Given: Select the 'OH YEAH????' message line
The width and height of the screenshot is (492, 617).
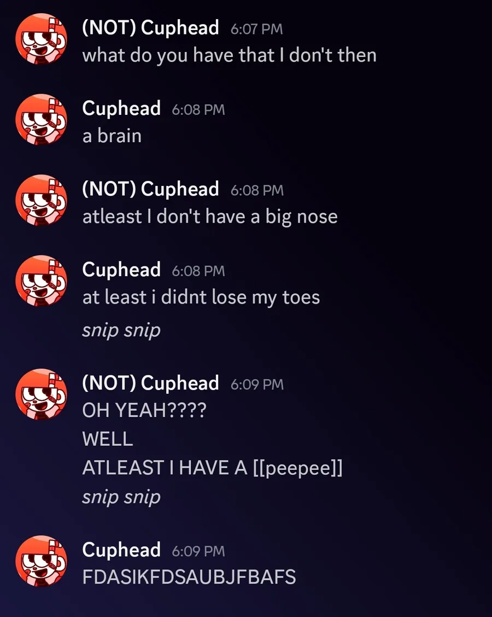Looking at the screenshot, I should tap(144, 410).
